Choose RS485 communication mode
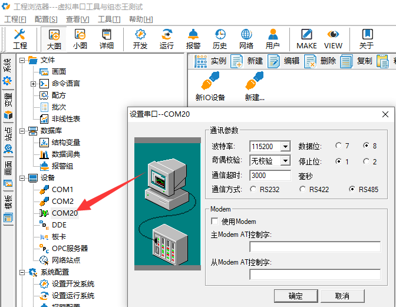The height and width of the screenshot is (307, 396). click(352, 189)
